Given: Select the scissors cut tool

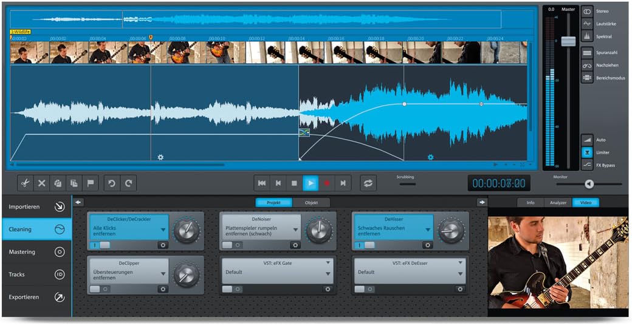Looking at the screenshot, I should (x=25, y=183).
